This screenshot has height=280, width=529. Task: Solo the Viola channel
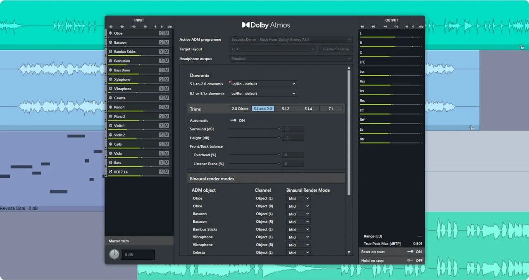point(161,153)
